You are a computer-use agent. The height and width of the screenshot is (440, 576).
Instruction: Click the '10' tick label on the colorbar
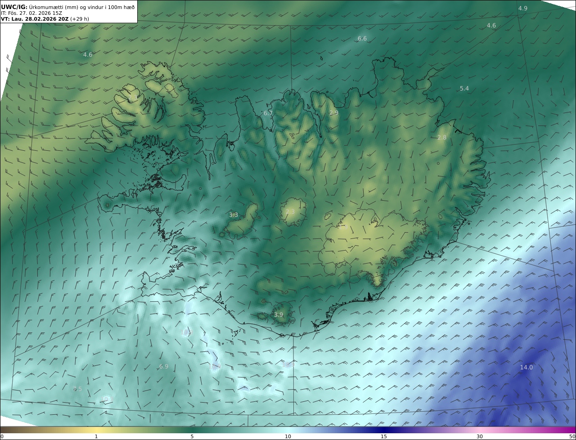coord(288,436)
